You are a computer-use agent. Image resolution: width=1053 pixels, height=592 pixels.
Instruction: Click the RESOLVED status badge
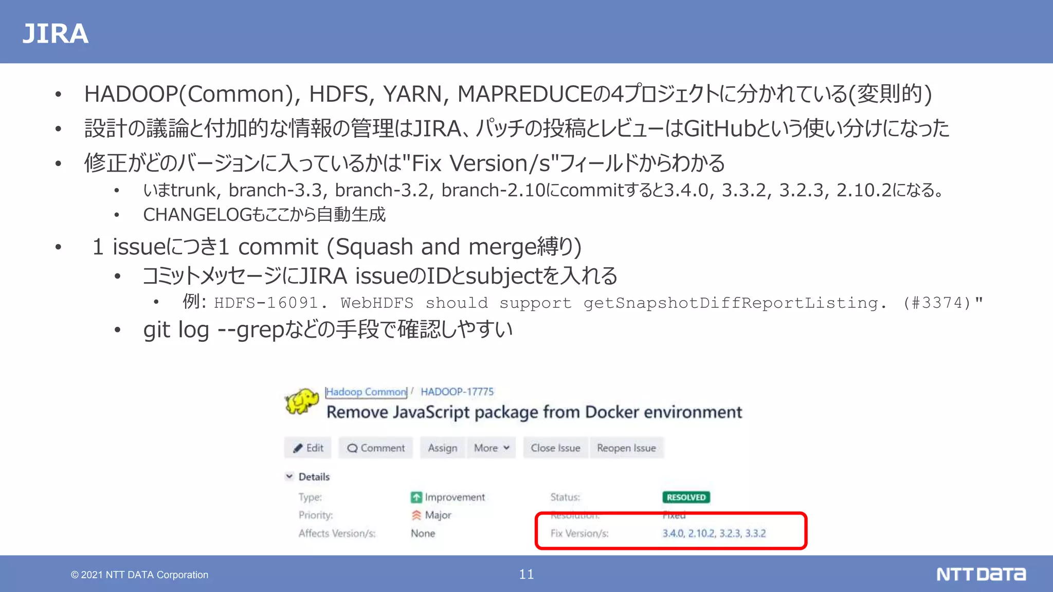[x=686, y=497]
